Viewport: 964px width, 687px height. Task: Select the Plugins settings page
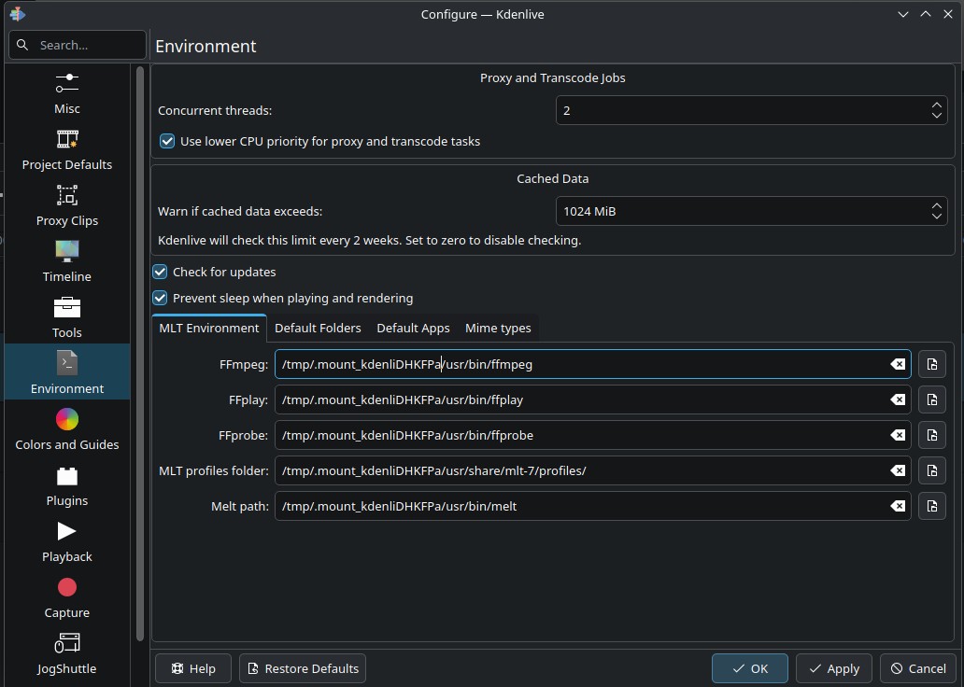click(x=66, y=485)
